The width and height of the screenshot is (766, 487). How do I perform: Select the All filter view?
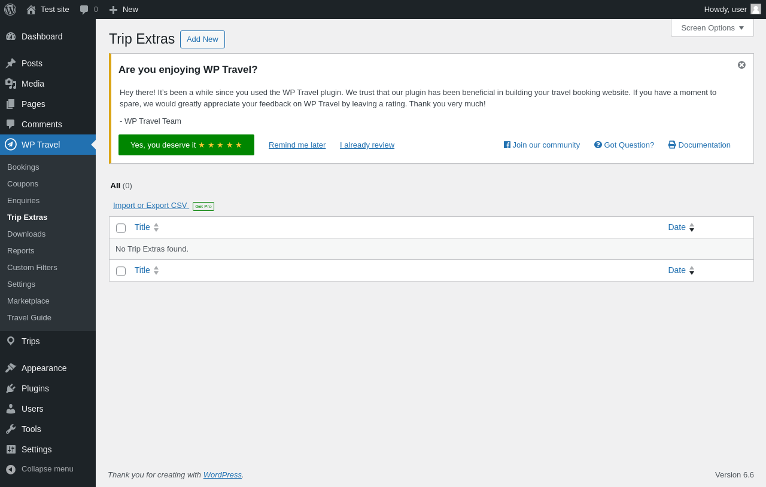pyautogui.click(x=115, y=185)
